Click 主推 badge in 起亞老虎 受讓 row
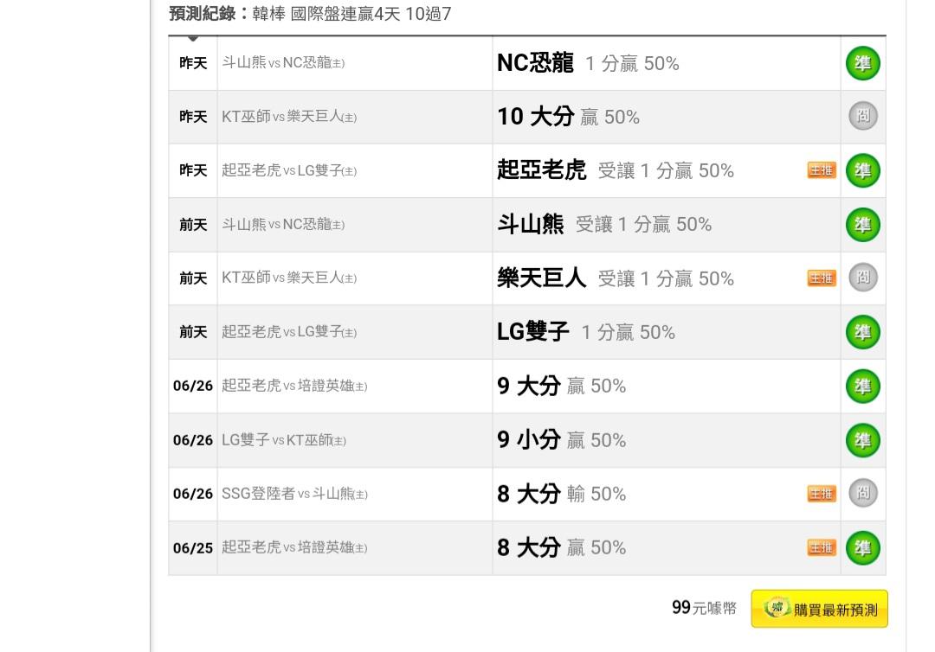This screenshot has width=935, height=652. click(x=822, y=170)
